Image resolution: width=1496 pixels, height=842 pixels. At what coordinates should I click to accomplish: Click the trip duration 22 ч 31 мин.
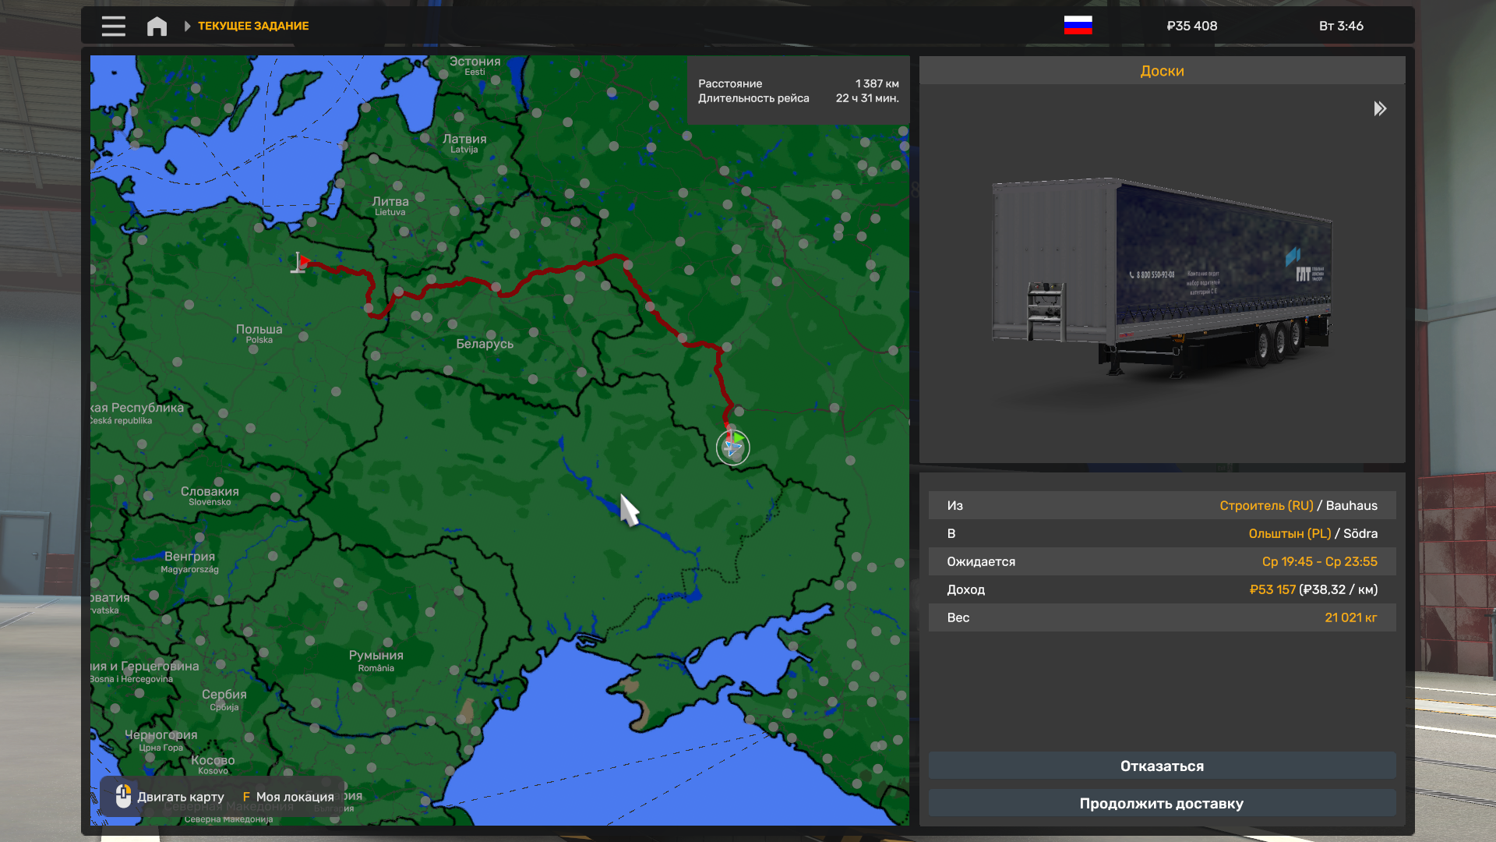point(867,98)
